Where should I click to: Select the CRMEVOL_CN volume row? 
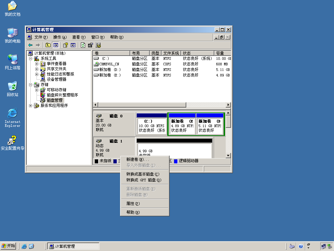162,64
